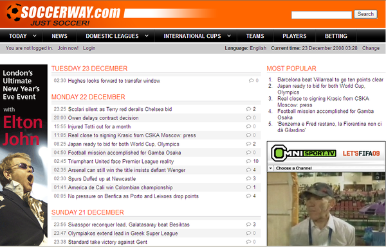Image resolution: width=386 pixels, height=247 pixels.
Task: Focus the site search input field
Action: pos(322,15)
